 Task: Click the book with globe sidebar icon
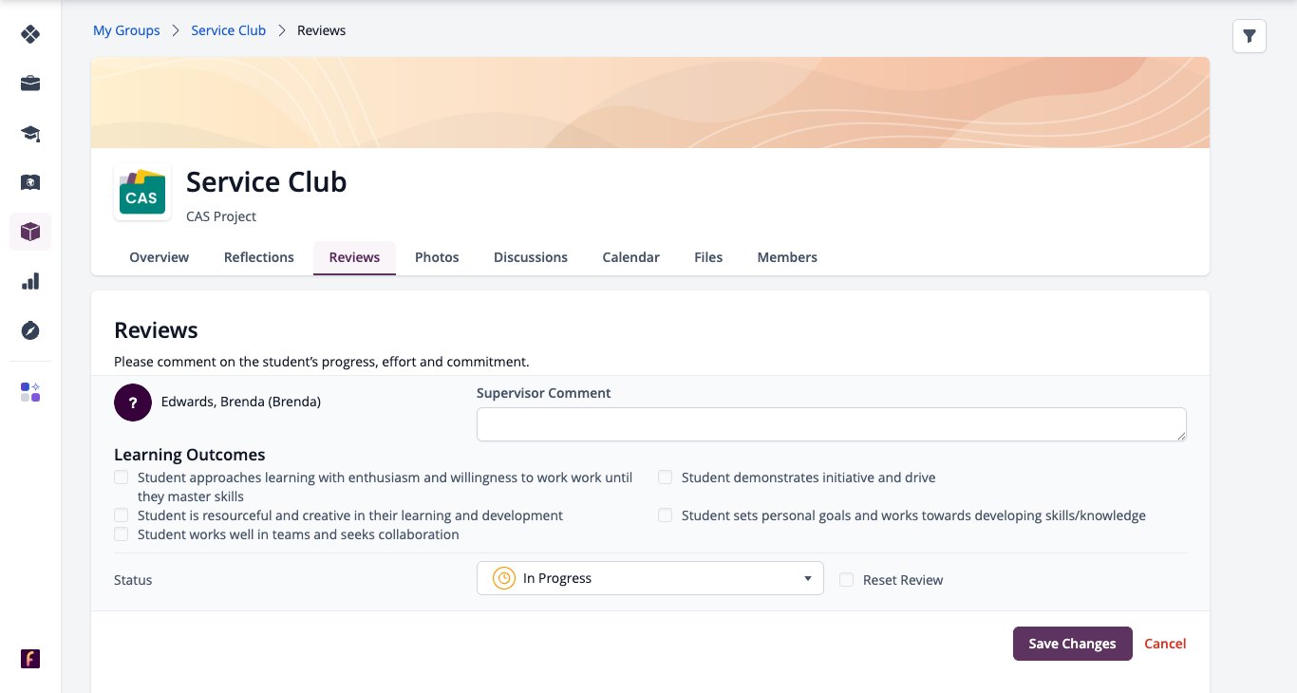[30, 182]
